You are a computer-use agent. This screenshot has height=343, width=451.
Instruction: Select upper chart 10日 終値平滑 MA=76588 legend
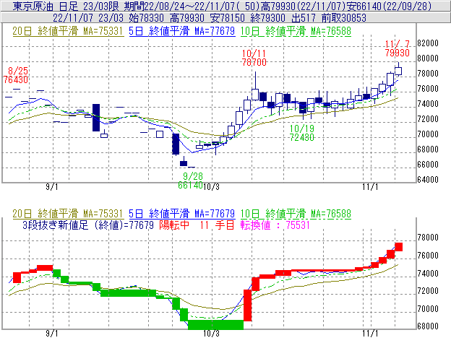point(296,31)
